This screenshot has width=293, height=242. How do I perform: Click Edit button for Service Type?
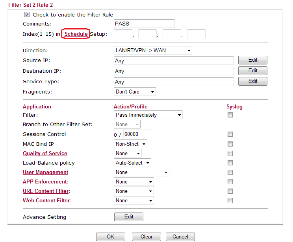(x=253, y=81)
